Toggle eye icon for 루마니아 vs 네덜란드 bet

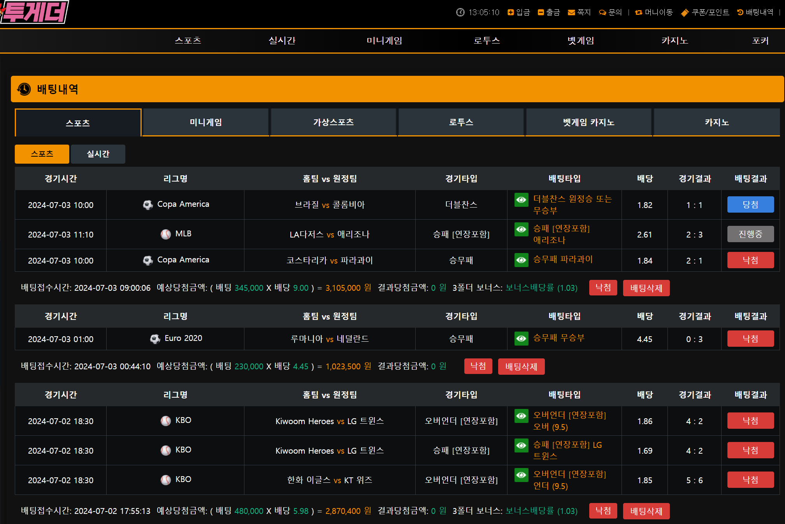tap(521, 338)
